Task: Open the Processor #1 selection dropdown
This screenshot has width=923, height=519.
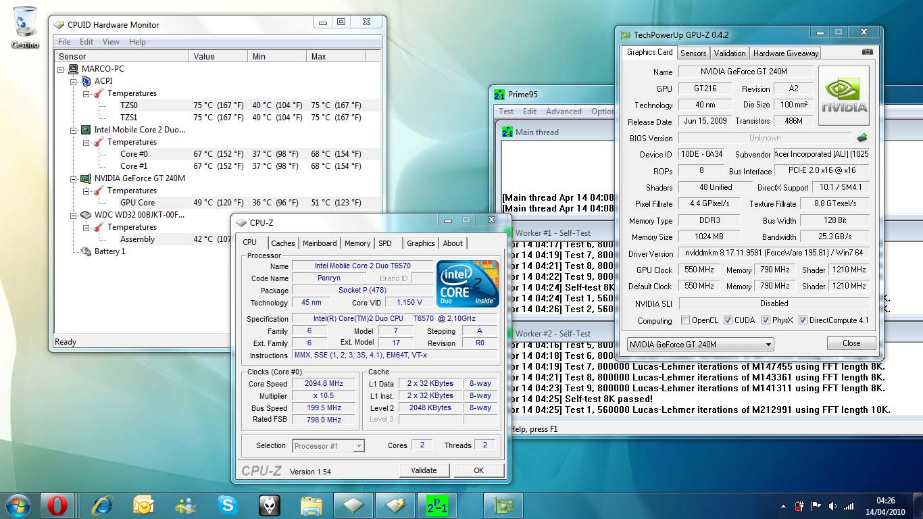Action: coord(359,445)
